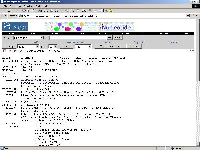Click the yellow smiley Messenger icon
The image size is (200, 150).
pos(111,11)
